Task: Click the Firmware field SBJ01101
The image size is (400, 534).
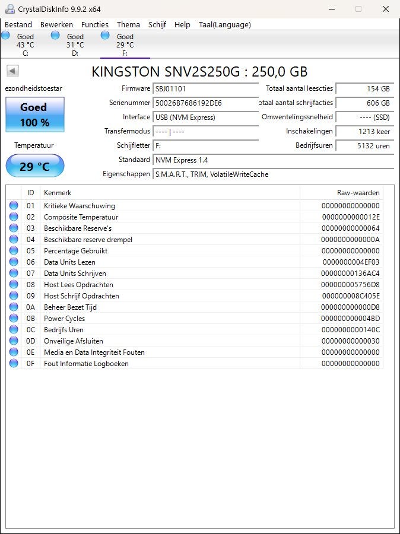Action: 205,88
